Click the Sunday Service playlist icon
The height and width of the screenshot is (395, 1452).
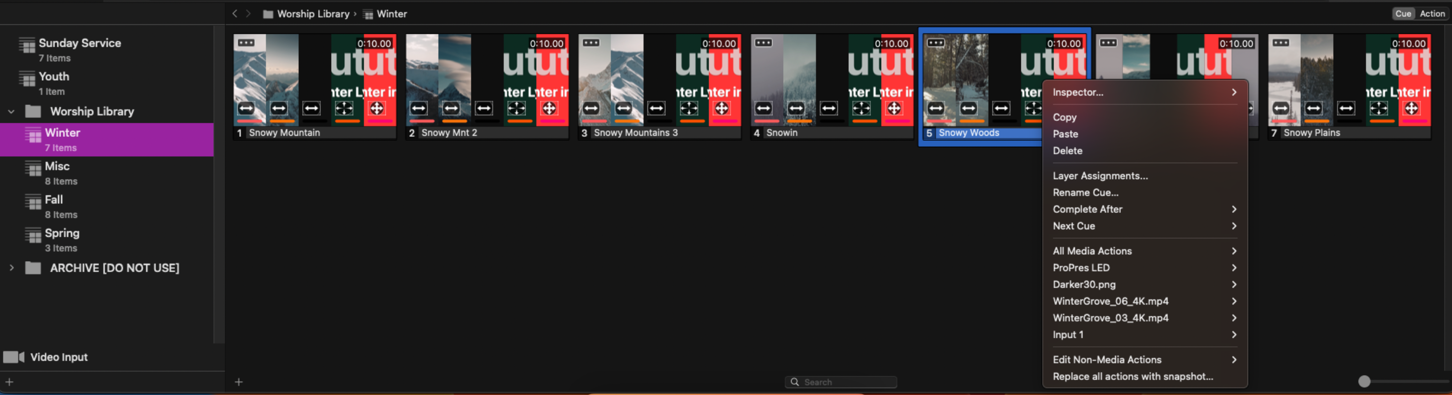pos(26,45)
